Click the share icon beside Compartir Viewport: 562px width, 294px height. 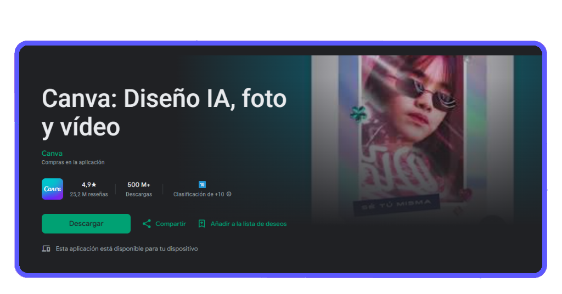[147, 224]
